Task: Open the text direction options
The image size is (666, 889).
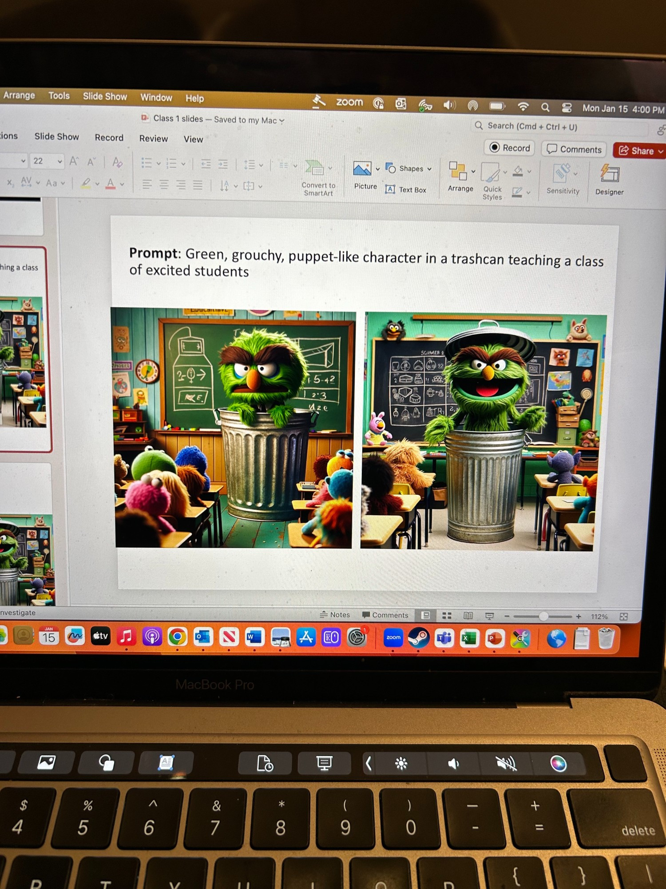Action: (x=229, y=186)
